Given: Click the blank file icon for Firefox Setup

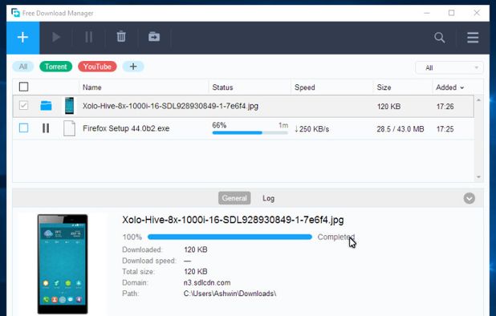Looking at the screenshot, I should coord(69,128).
